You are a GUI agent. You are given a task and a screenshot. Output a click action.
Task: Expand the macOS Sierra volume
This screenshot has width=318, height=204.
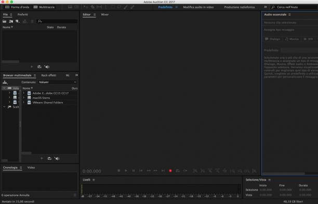pyautogui.click(x=23, y=98)
